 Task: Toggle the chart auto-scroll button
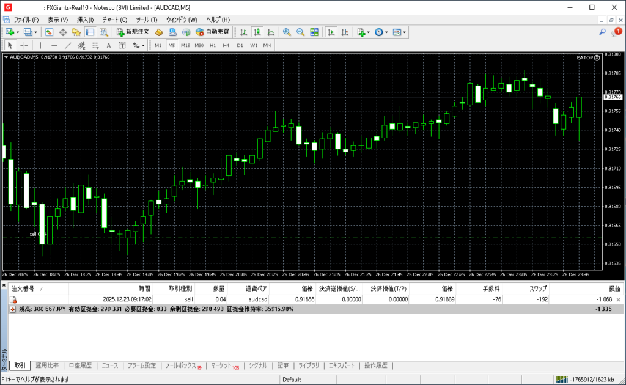[x=331, y=32]
